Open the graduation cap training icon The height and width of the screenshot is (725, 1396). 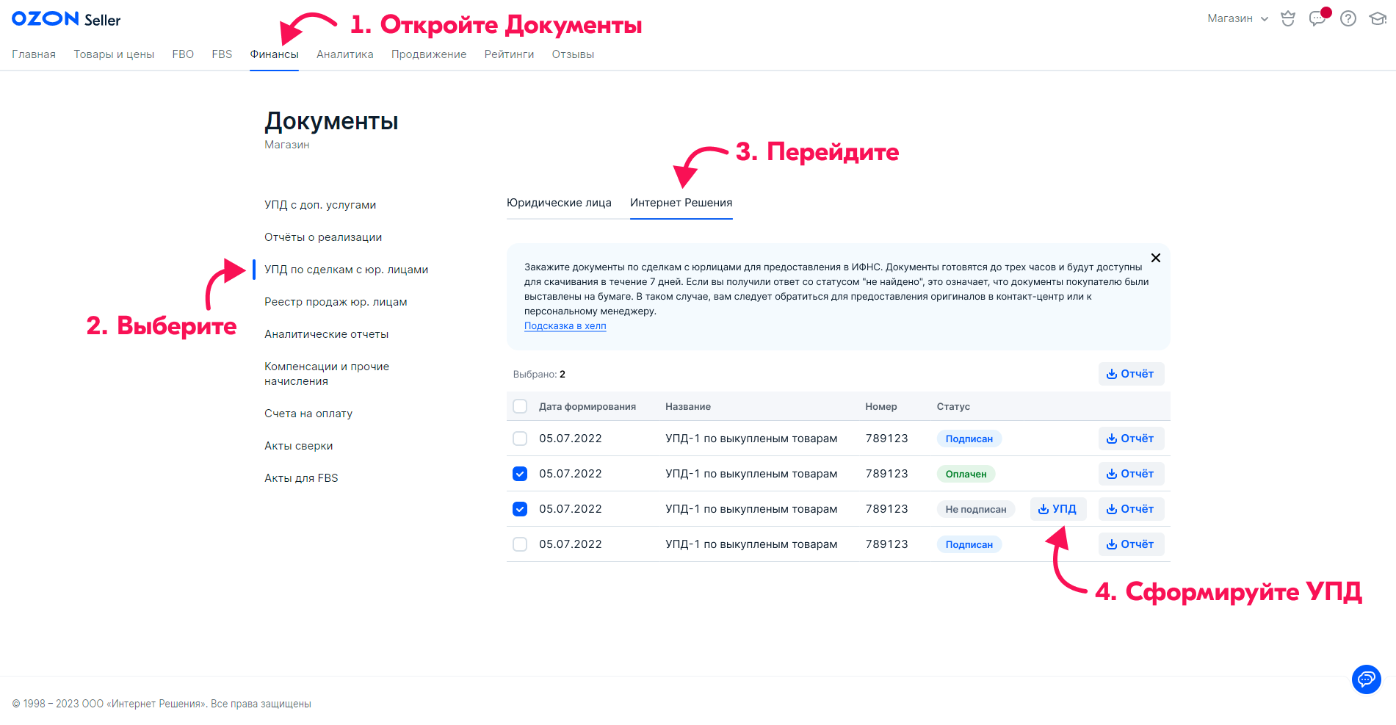1378,19
